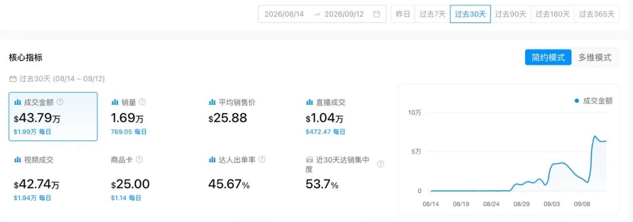Select the 近30天达销集中度 metric label
Screen dimensions: 633x222
point(338,164)
